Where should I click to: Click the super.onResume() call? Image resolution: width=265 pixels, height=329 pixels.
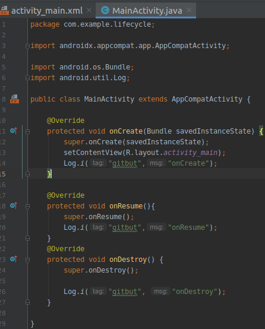pos(99,217)
